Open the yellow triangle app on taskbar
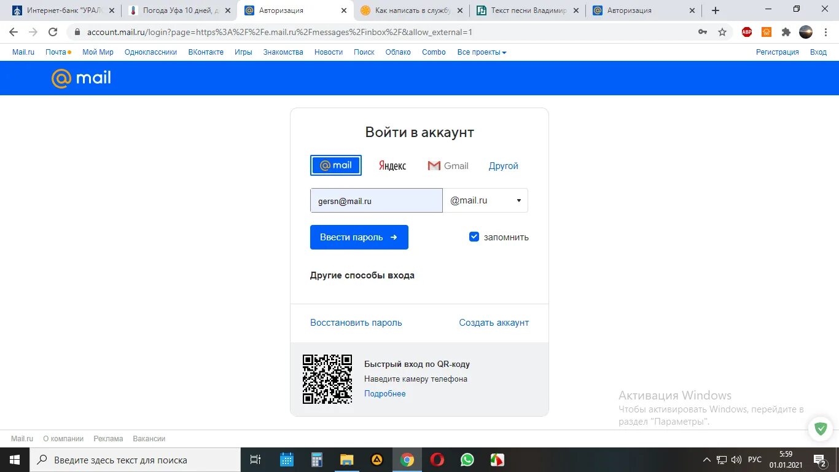The width and height of the screenshot is (839, 472). coord(377,460)
